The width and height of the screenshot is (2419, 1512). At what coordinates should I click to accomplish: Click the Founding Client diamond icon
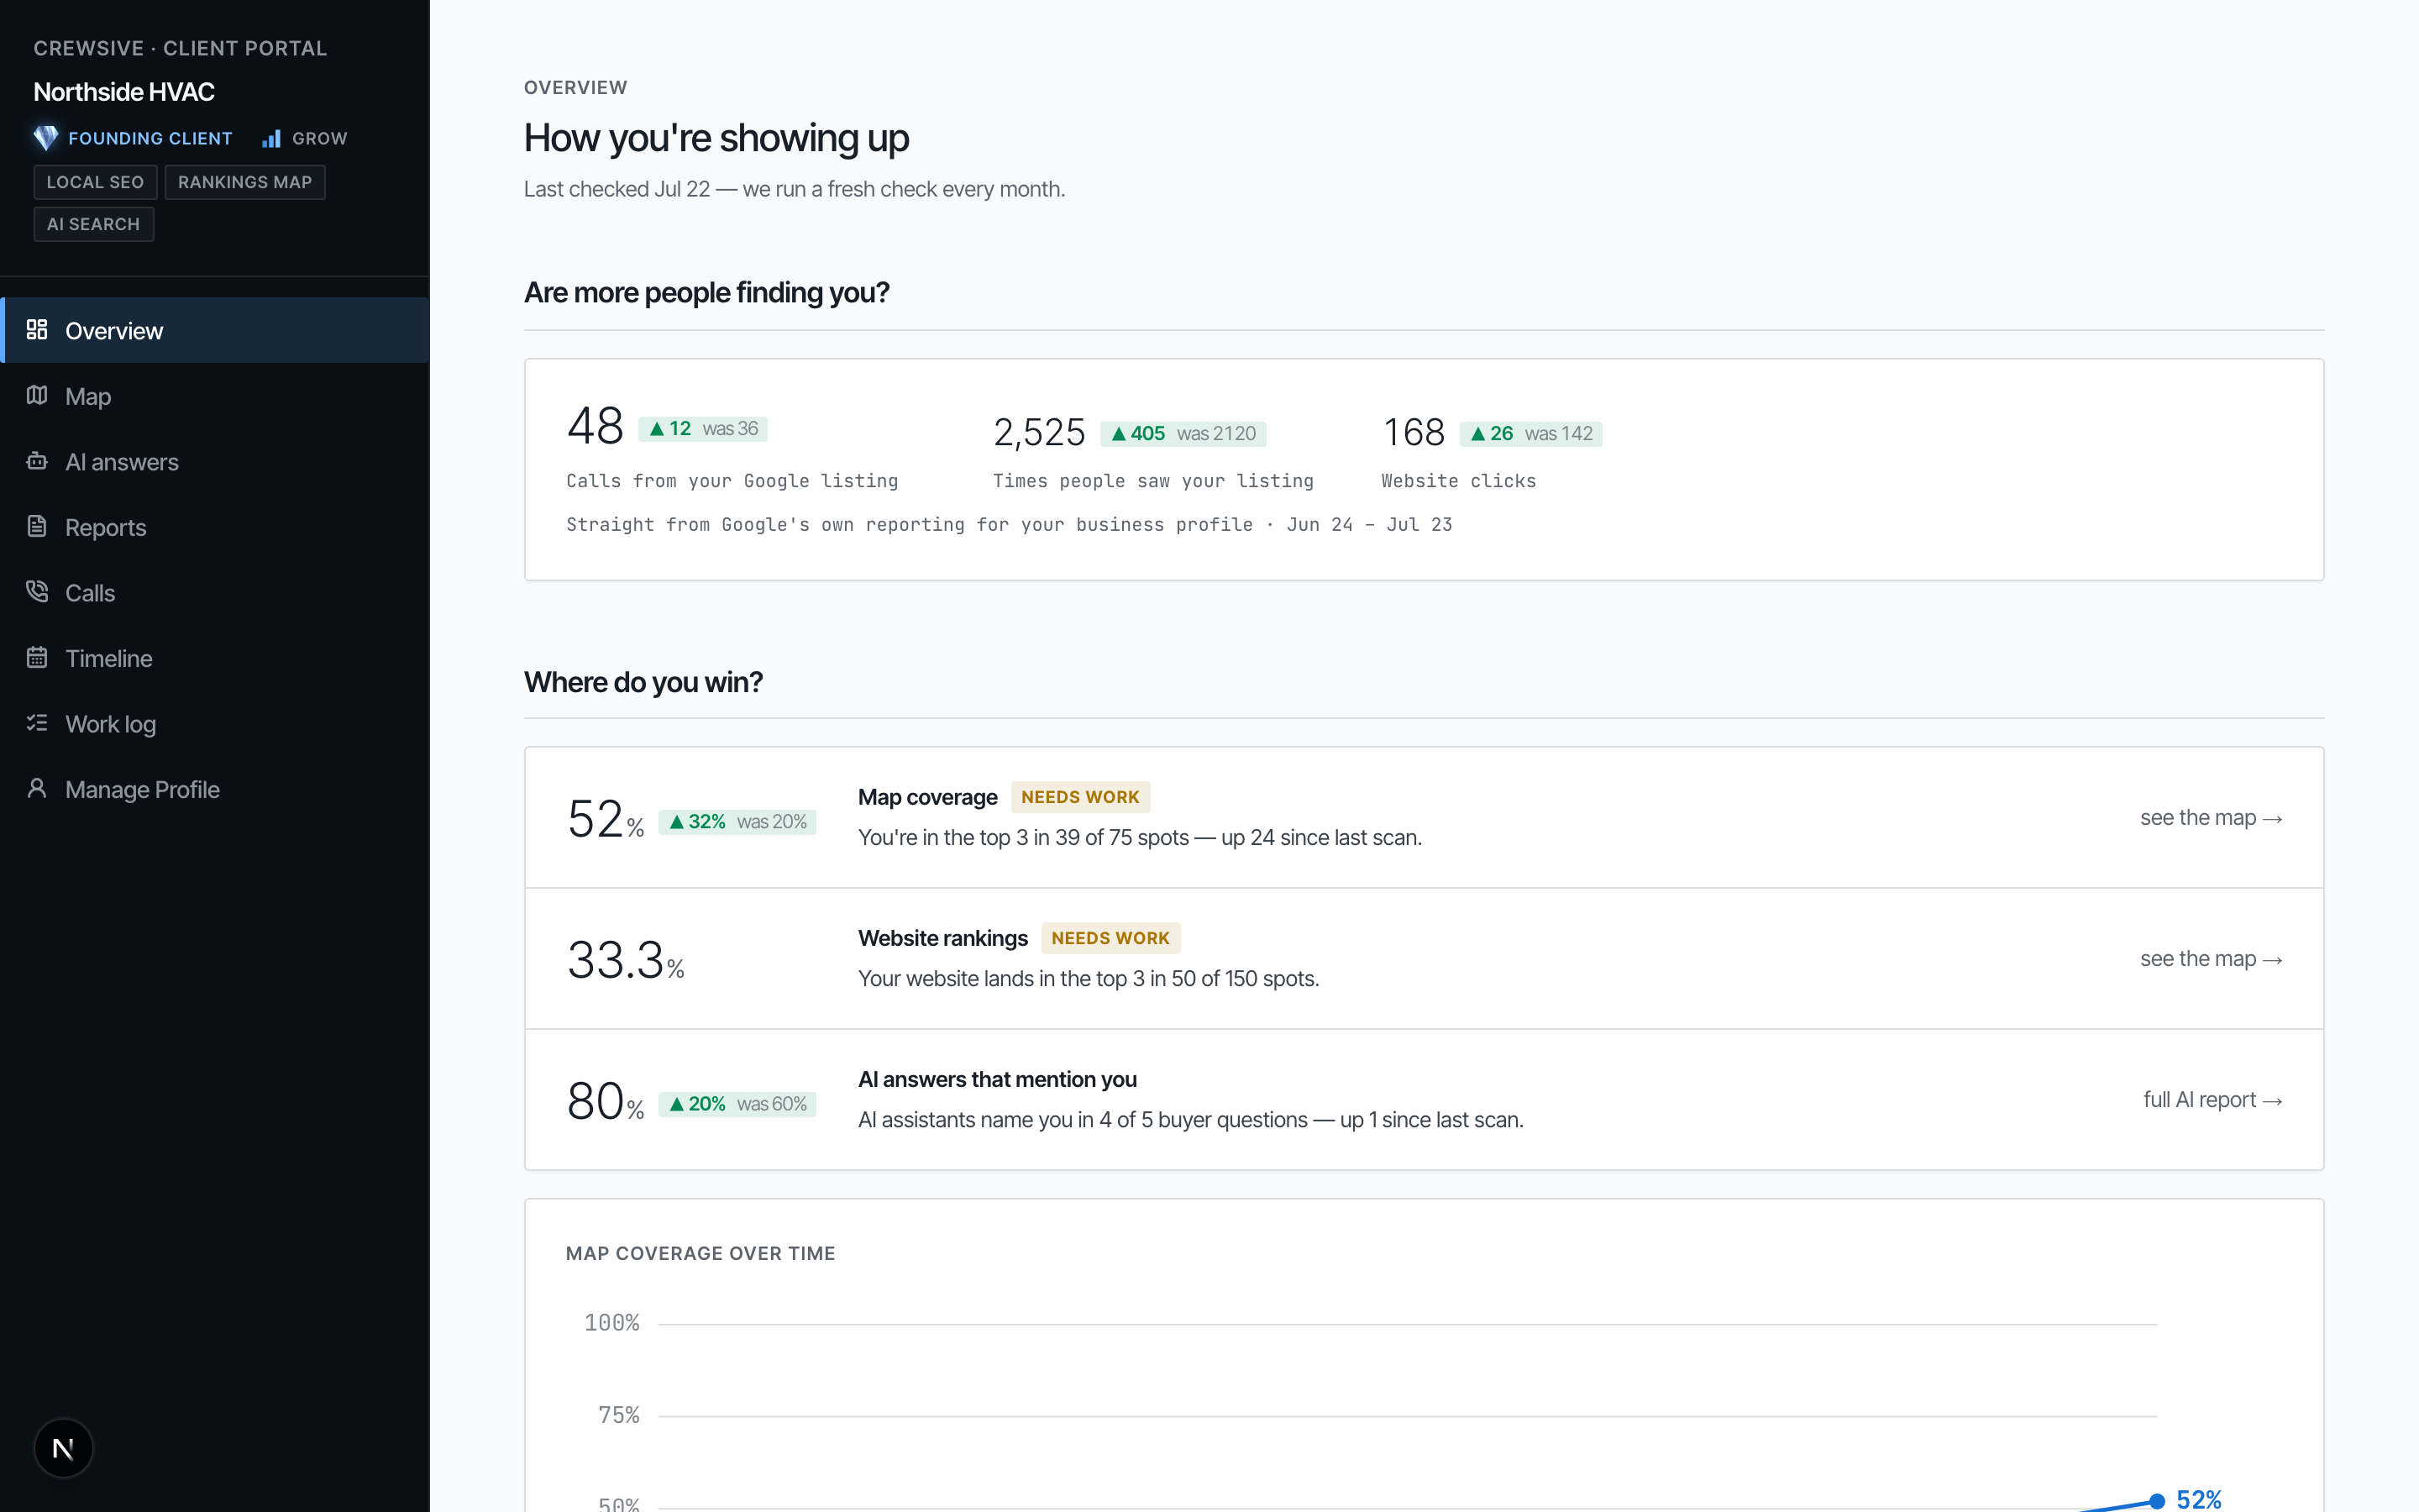[46, 138]
